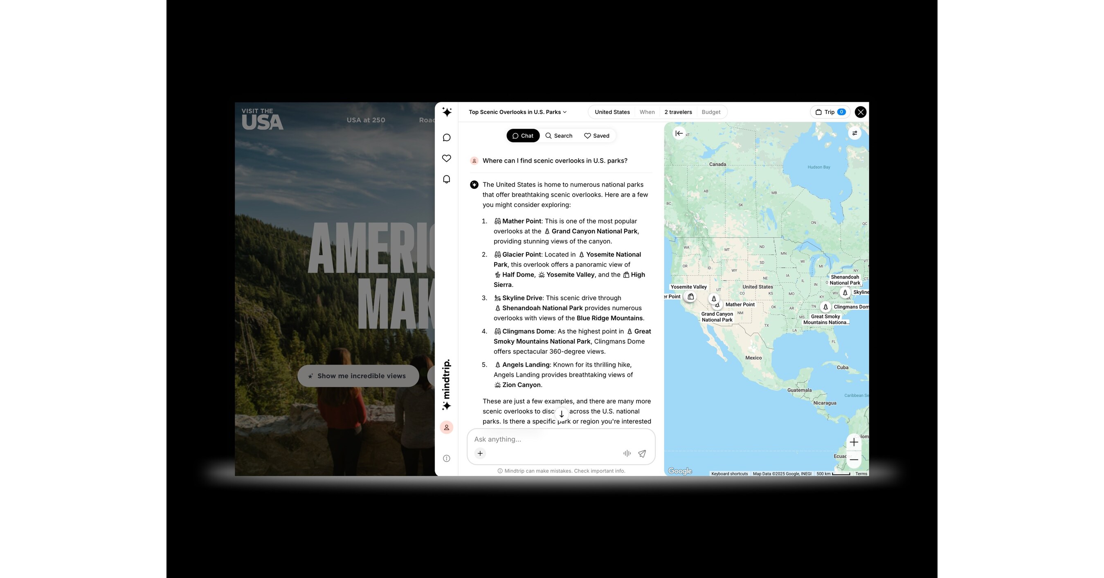The width and height of the screenshot is (1104, 578).
Task: Open the United States destination selector
Action: (612, 112)
